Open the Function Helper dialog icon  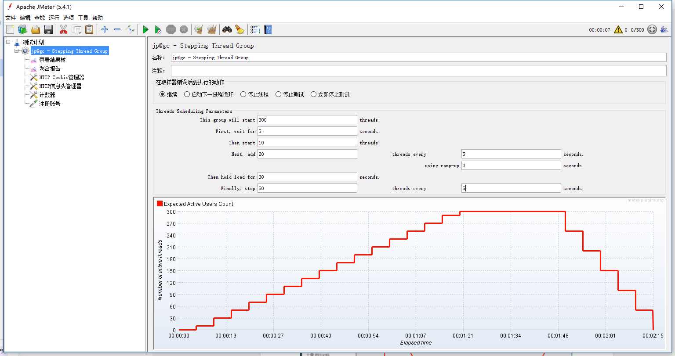tap(255, 29)
